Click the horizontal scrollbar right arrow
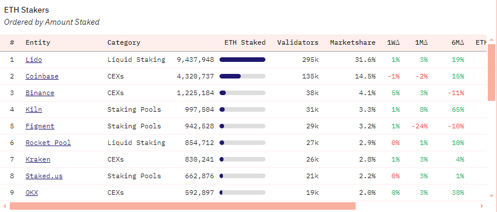Image resolution: width=497 pixels, height=212 pixels. pyautogui.click(x=482, y=206)
